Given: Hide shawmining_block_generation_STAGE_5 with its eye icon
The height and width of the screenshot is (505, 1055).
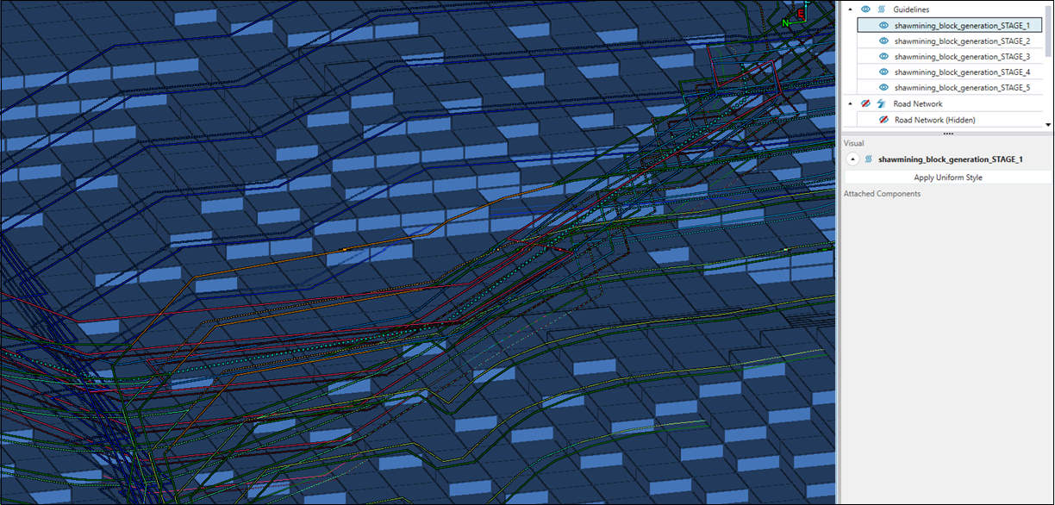Looking at the screenshot, I should coord(883,88).
